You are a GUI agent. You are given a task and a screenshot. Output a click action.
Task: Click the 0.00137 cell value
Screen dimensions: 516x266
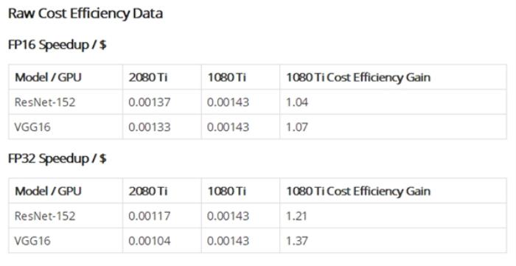pos(150,102)
